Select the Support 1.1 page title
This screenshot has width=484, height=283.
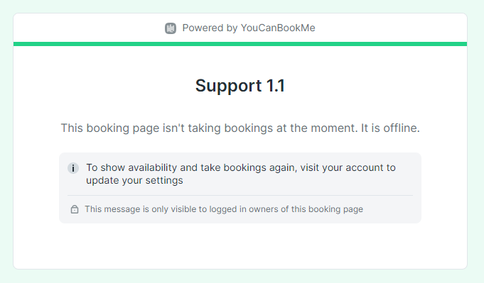pos(240,86)
